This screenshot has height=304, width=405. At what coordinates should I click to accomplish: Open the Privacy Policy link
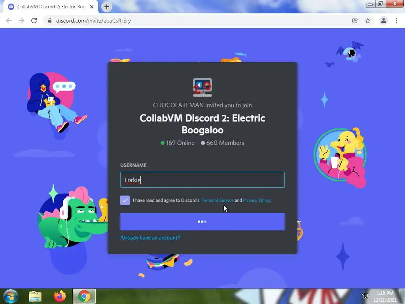tap(256, 200)
